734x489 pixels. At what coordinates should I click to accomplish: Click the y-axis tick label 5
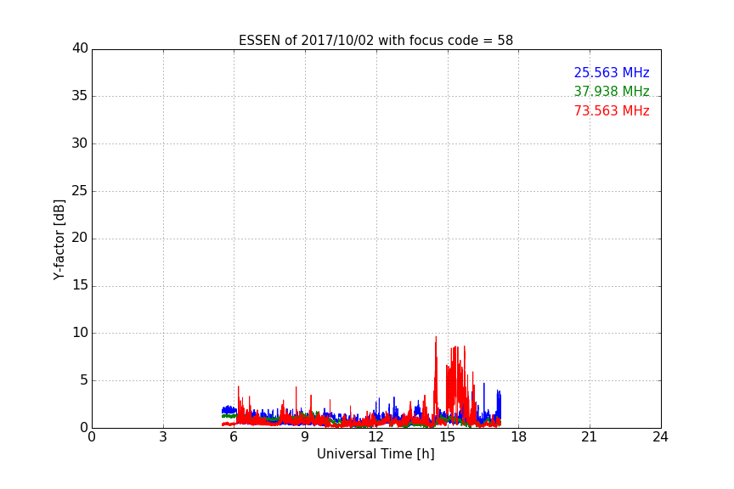[x=84, y=380]
